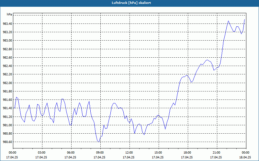Click the 'hPa' unit label on the axis
259x161 pixels.
pyautogui.click(x=9, y=14)
